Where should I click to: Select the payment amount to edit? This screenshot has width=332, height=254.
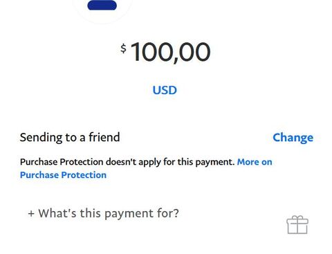click(165, 52)
